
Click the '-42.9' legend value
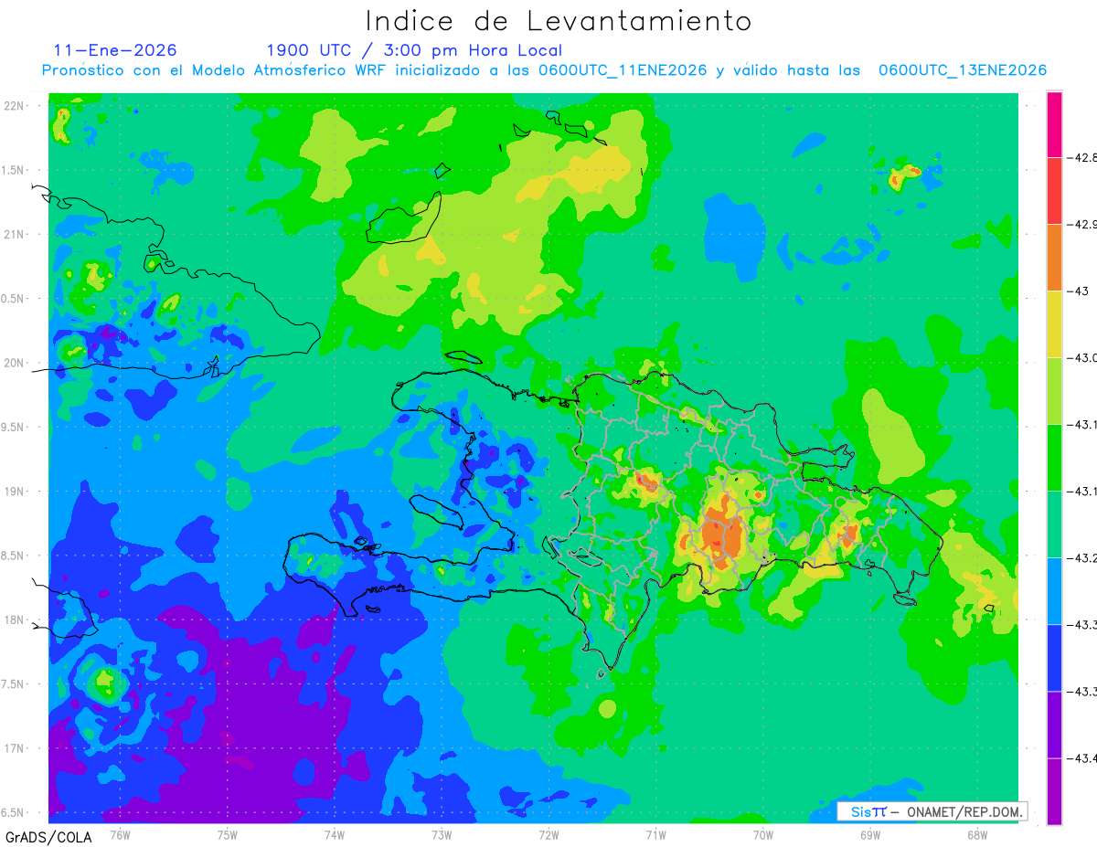pyautogui.click(x=1083, y=224)
